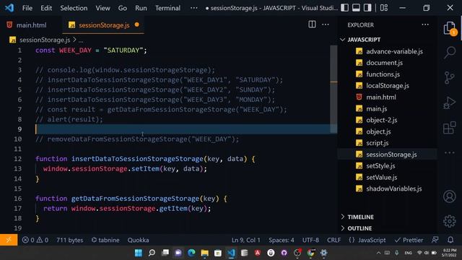Change file encoding via UTF-8
Screen dimensions: 462x260
(x=310, y=240)
